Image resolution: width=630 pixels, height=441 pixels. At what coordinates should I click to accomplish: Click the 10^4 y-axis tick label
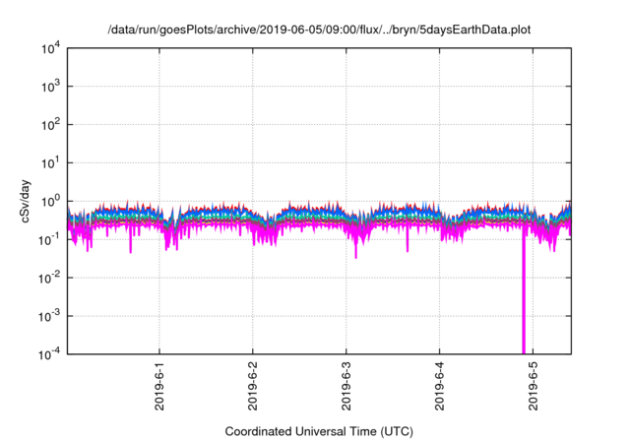(x=51, y=48)
